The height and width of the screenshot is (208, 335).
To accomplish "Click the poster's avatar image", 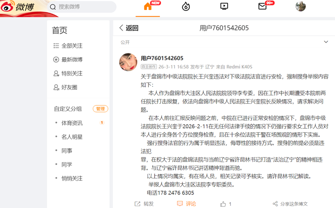I will coord(128,62).
